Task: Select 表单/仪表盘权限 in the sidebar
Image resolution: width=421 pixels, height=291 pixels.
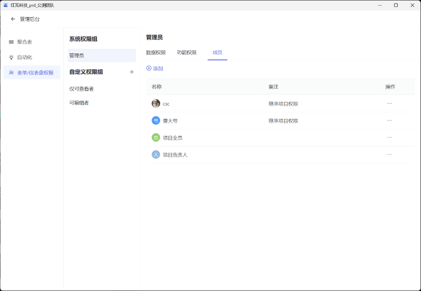Action: pos(31,73)
